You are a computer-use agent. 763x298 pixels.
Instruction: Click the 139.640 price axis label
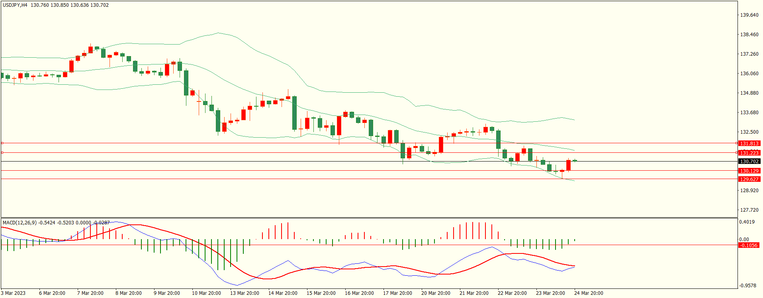749,15
